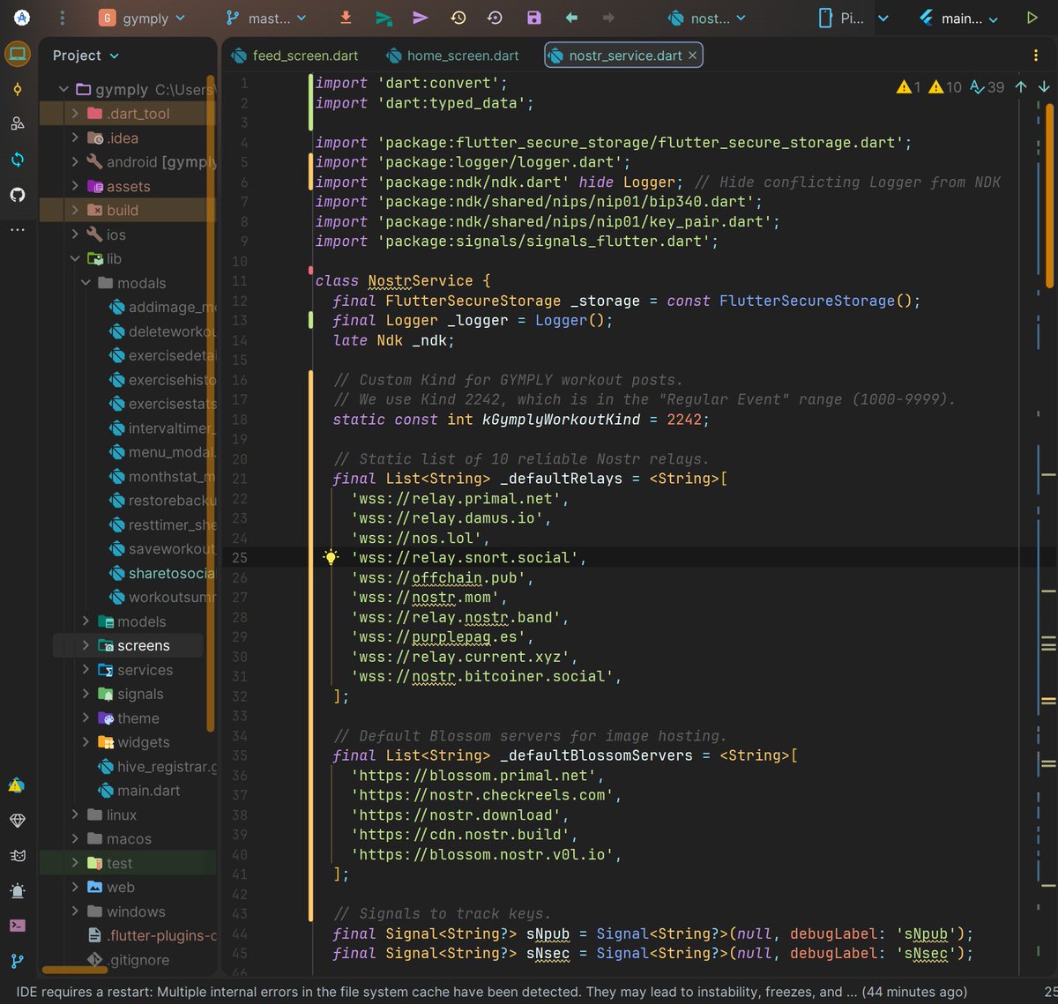Open the Pull Requests sync icon
The image size is (1058, 1004).
coord(17,160)
